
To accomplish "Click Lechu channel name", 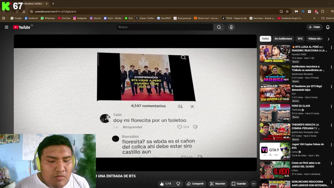I will (295, 152).
